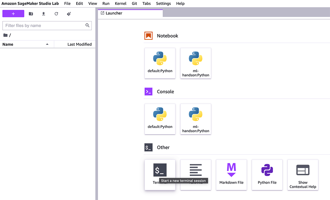330x200 pixels.
Task: Select the Launcher tab
Action: (x=114, y=13)
